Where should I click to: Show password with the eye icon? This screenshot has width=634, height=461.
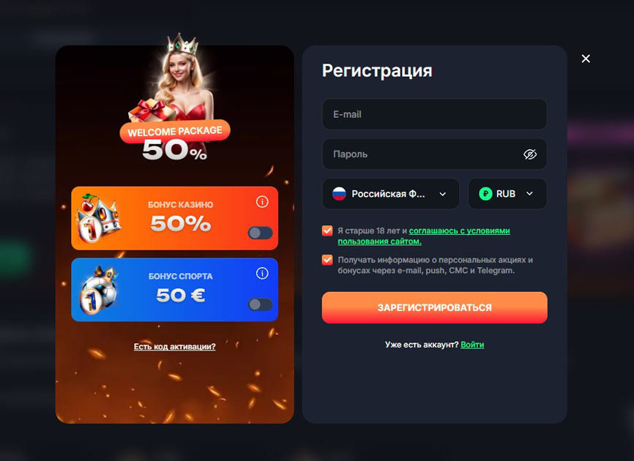point(530,154)
